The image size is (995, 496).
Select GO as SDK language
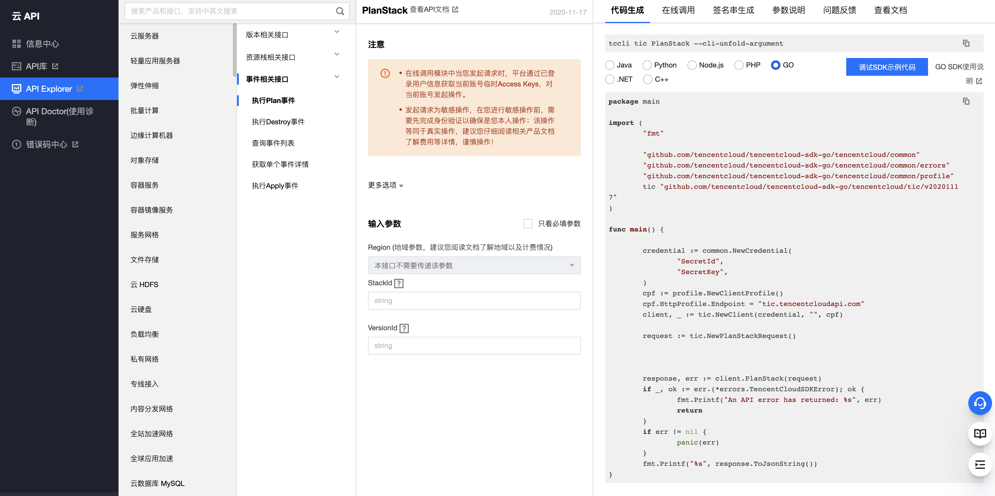(x=775, y=65)
